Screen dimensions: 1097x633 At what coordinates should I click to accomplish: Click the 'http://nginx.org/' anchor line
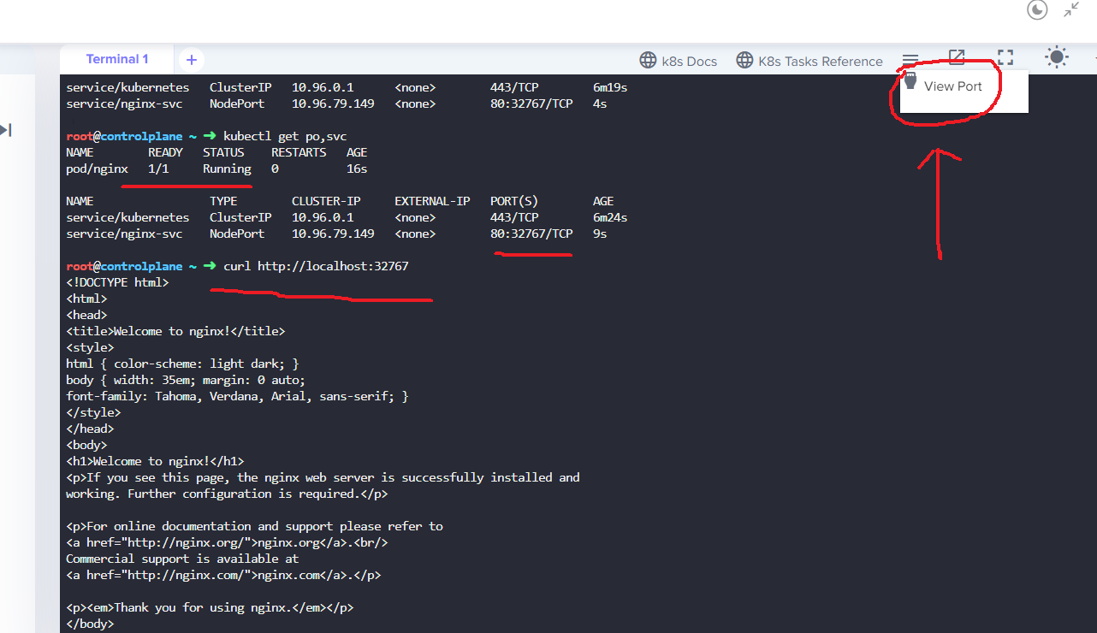click(x=227, y=543)
